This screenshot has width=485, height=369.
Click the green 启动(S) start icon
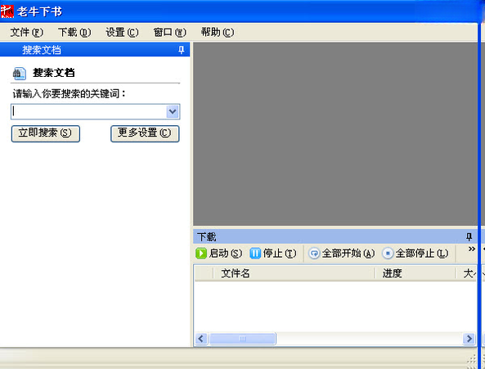201,254
